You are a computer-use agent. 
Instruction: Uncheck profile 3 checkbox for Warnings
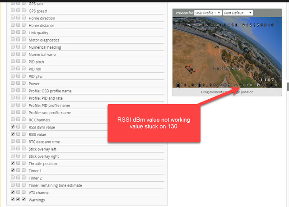point(23,199)
